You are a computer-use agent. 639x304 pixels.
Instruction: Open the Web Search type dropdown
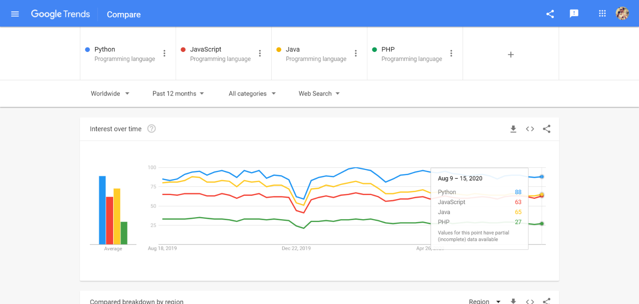319,94
